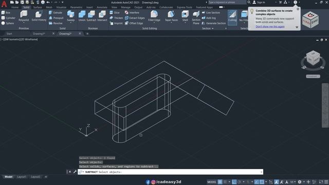Toggle the highlighted 2D Object Snap status bar button
Screen dimensions: 329x185
(x=262, y=182)
